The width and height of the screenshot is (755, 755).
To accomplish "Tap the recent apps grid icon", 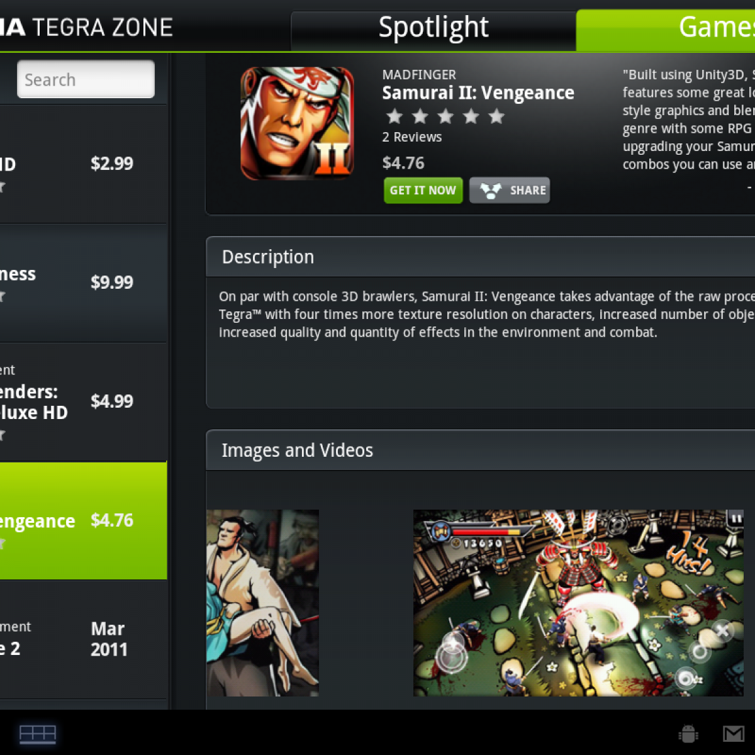I will (38, 734).
